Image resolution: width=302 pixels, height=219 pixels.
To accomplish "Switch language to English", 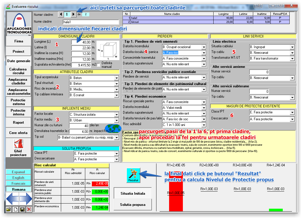I will [x=18, y=178].
